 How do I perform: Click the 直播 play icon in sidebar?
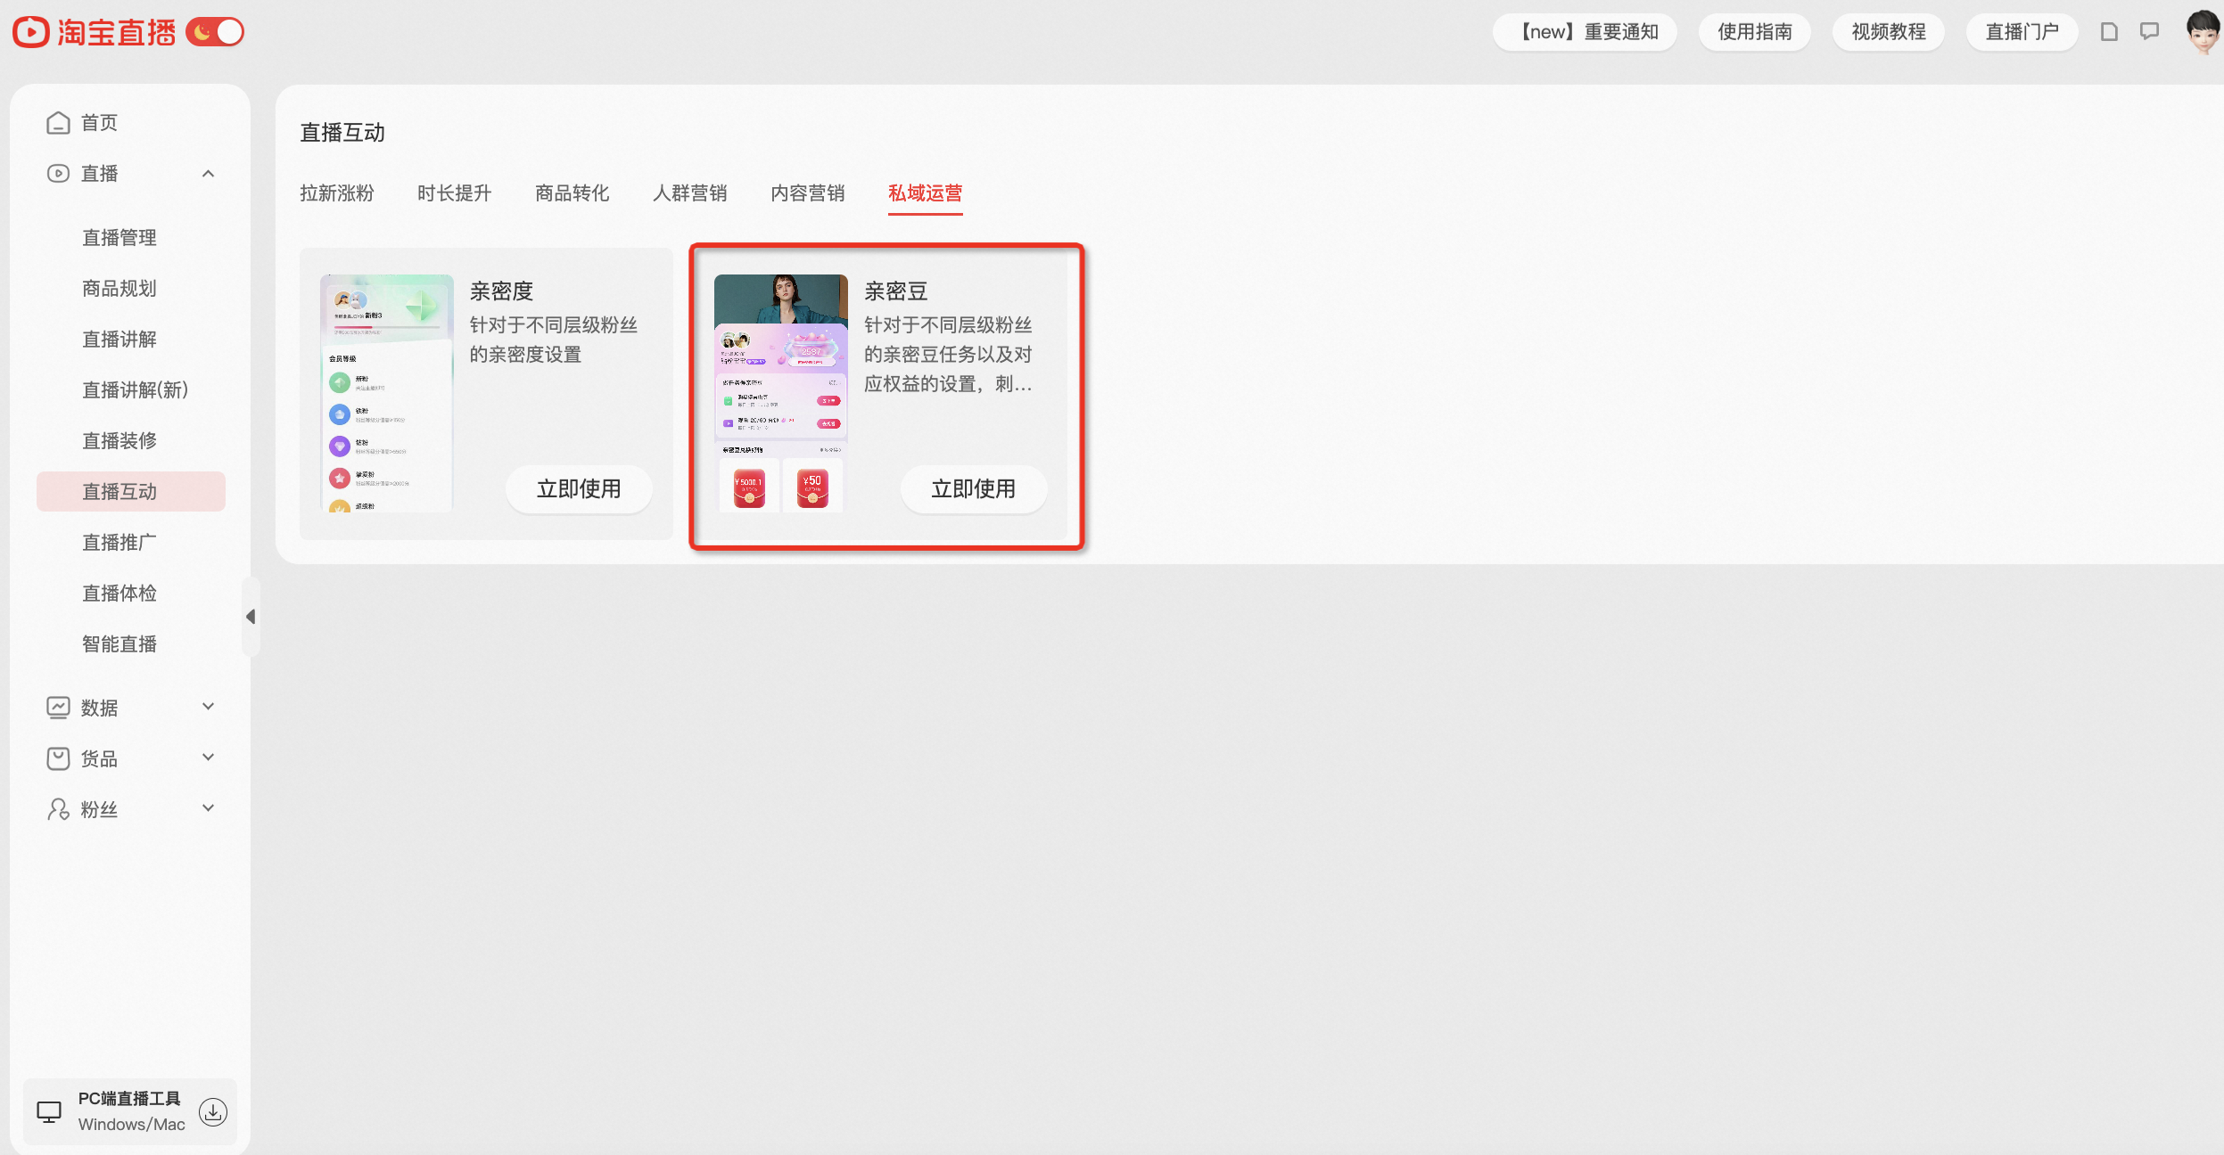(58, 174)
